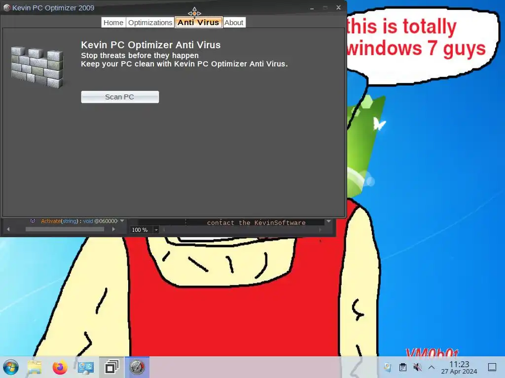Click the brick wall firewall icon
Image resolution: width=505 pixels, height=378 pixels.
pyautogui.click(x=37, y=67)
